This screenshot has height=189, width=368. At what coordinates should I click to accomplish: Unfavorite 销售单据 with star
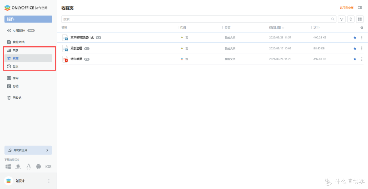355,59
